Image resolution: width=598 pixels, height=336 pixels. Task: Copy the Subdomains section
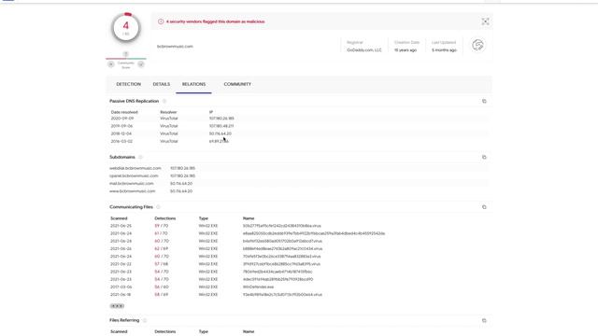pyautogui.click(x=484, y=158)
